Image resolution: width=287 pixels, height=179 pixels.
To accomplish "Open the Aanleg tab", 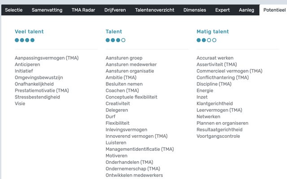I will [246, 10].
